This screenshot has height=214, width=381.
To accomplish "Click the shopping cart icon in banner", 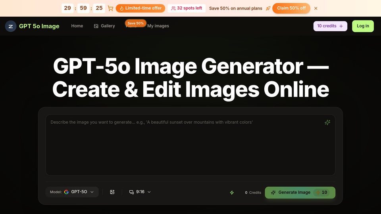I will 110,8.
